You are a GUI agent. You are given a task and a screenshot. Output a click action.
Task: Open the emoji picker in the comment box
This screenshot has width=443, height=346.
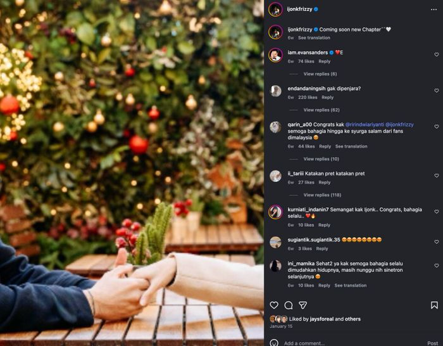[x=274, y=343]
